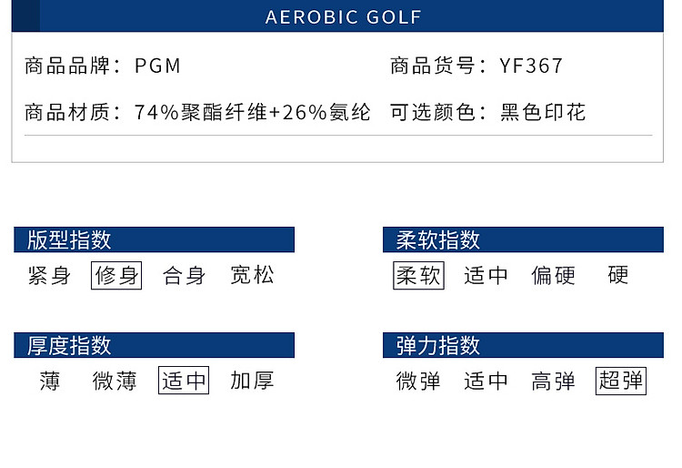Select 微弹 elasticity option
Image resolution: width=682 pixels, height=468 pixels.
click(x=418, y=382)
